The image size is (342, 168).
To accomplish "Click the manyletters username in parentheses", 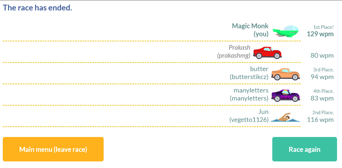I will click(249, 98).
